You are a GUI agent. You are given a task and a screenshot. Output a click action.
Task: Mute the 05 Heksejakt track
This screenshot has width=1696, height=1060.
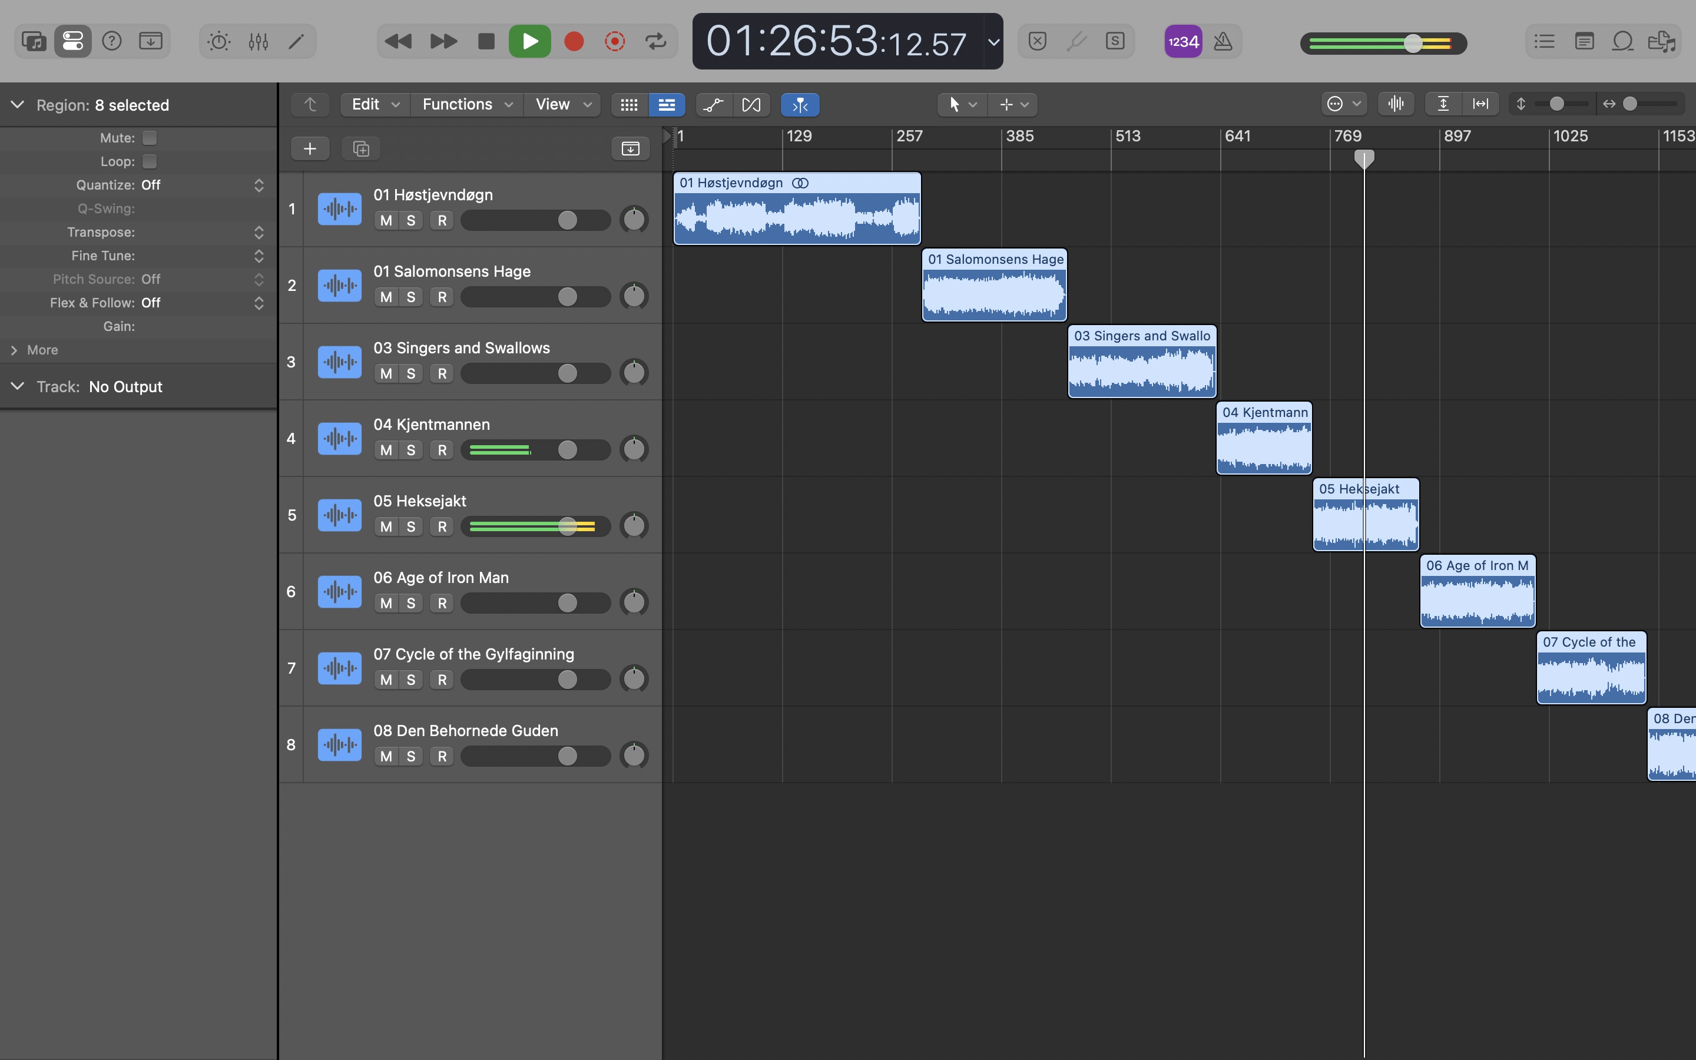click(386, 526)
